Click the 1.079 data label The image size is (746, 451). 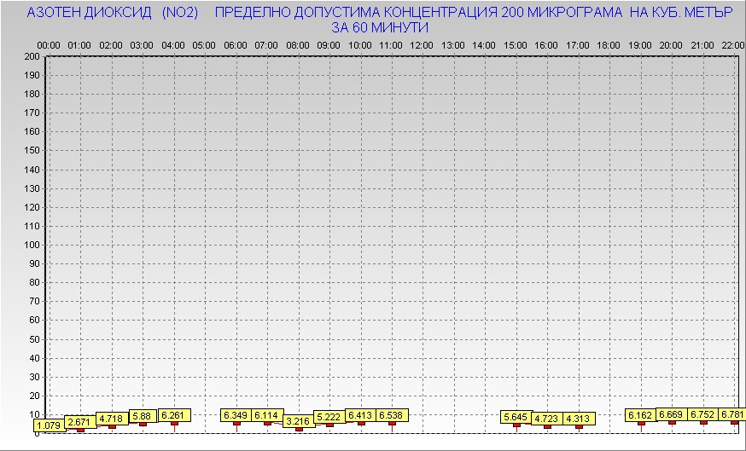49,425
